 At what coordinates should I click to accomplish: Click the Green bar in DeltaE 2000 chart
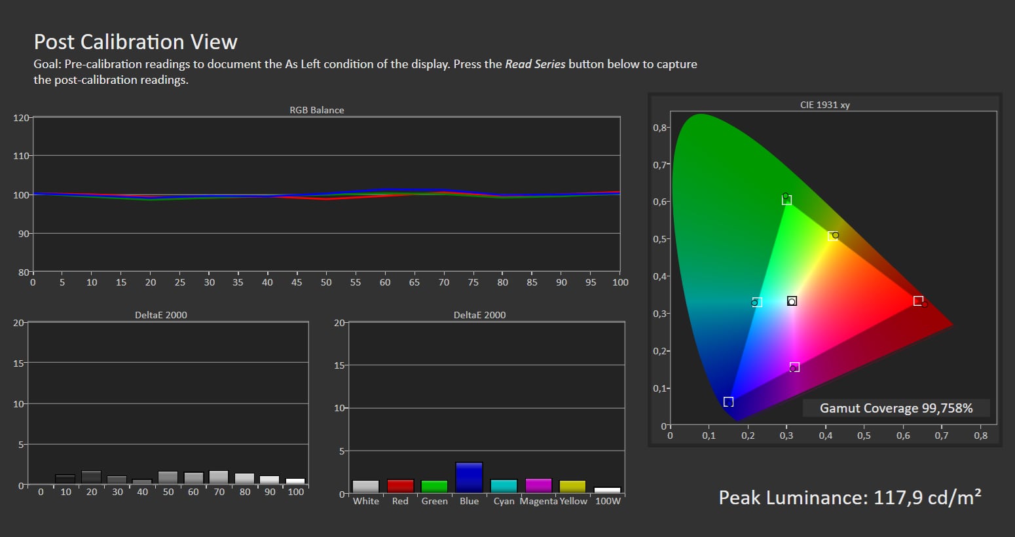434,487
